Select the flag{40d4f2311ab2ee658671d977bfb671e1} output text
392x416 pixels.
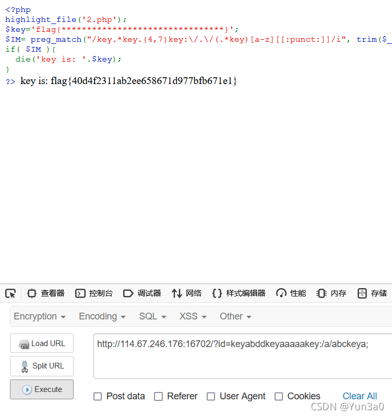[x=144, y=81]
